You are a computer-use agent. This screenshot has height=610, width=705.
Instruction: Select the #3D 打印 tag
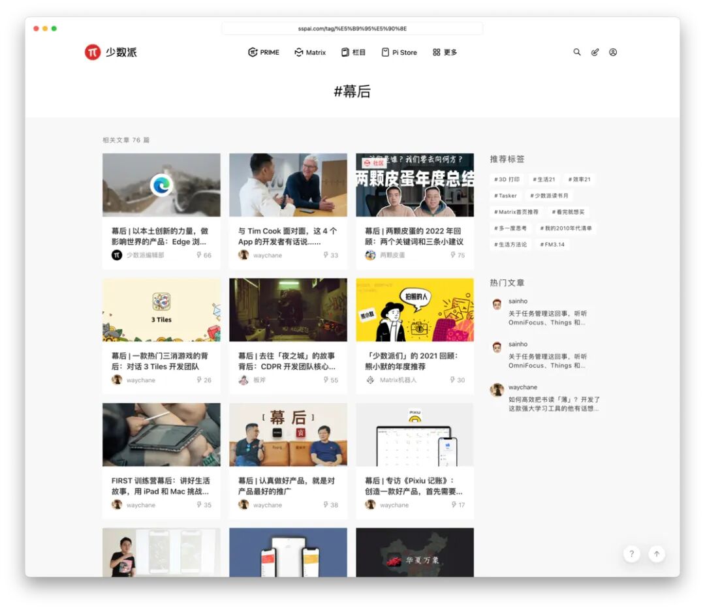(x=507, y=179)
